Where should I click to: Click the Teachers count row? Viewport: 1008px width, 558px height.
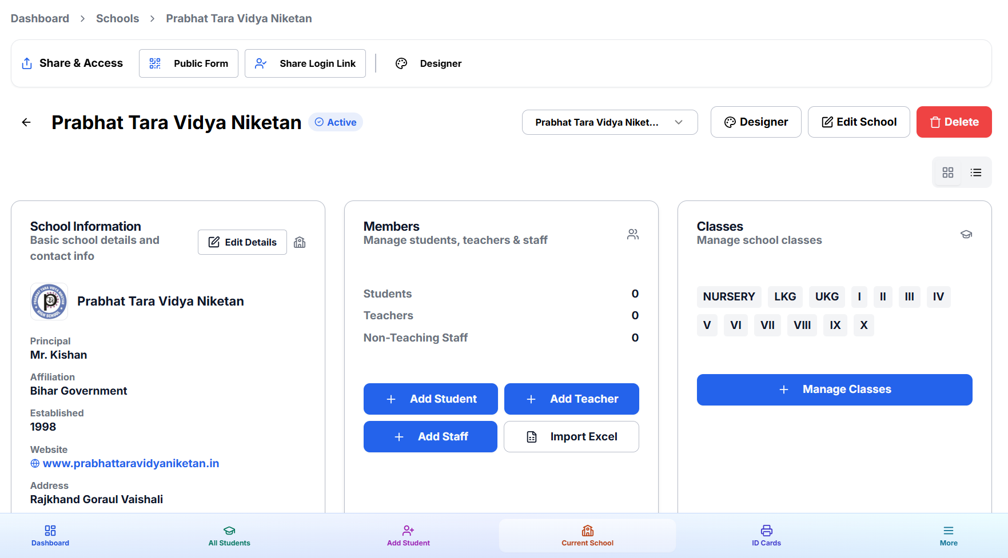tap(501, 315)
